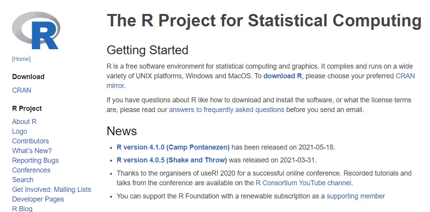Open answers to frequently asked questions
The width and height of the screenshot is (430, 212).
point(227,110)
